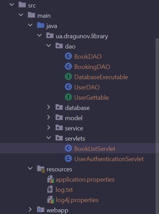159x214 pixels.
Task: Click the UserAuthenticationServlet class icon
Action: [x=68, y=158]
